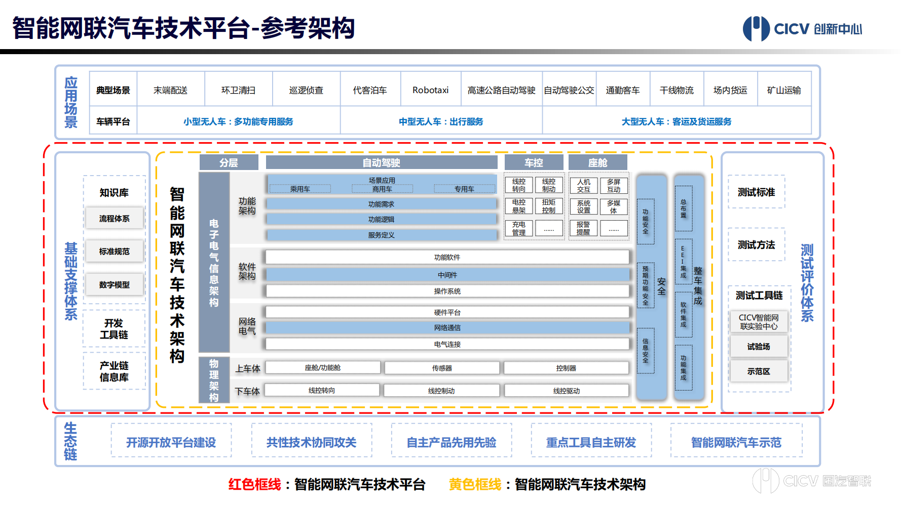The height and width of the screenshot is (506, 901).
Task: Click the CICV智能网联实验中心 box
Action: coord(759,322)
